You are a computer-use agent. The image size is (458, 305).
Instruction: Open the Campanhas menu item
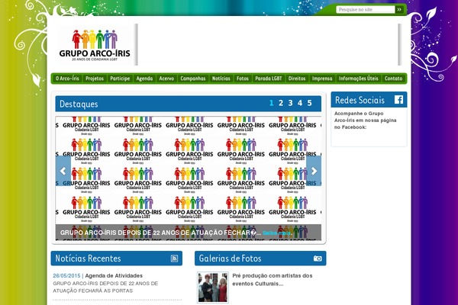coord(193,79)
